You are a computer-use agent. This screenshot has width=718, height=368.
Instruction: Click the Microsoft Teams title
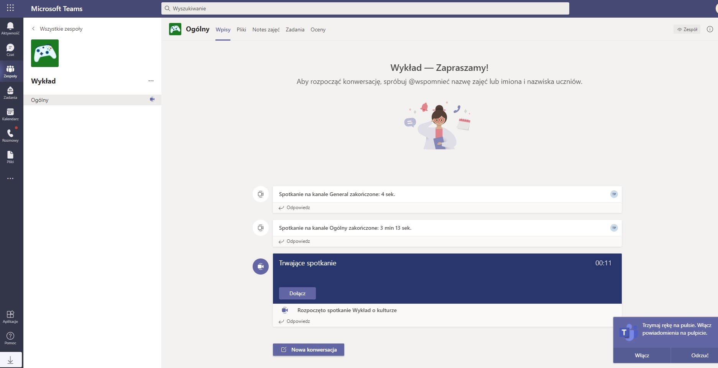pyautogui.click(x=57, y=8)
